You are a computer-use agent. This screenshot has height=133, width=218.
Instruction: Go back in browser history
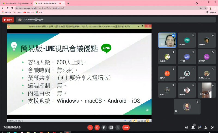click(x=3, y=8)
